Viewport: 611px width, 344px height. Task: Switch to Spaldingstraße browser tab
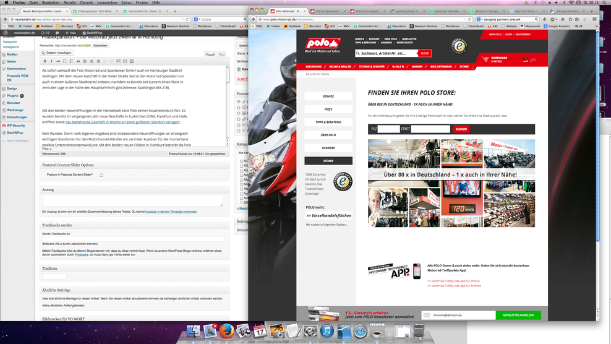coord(407,11)
